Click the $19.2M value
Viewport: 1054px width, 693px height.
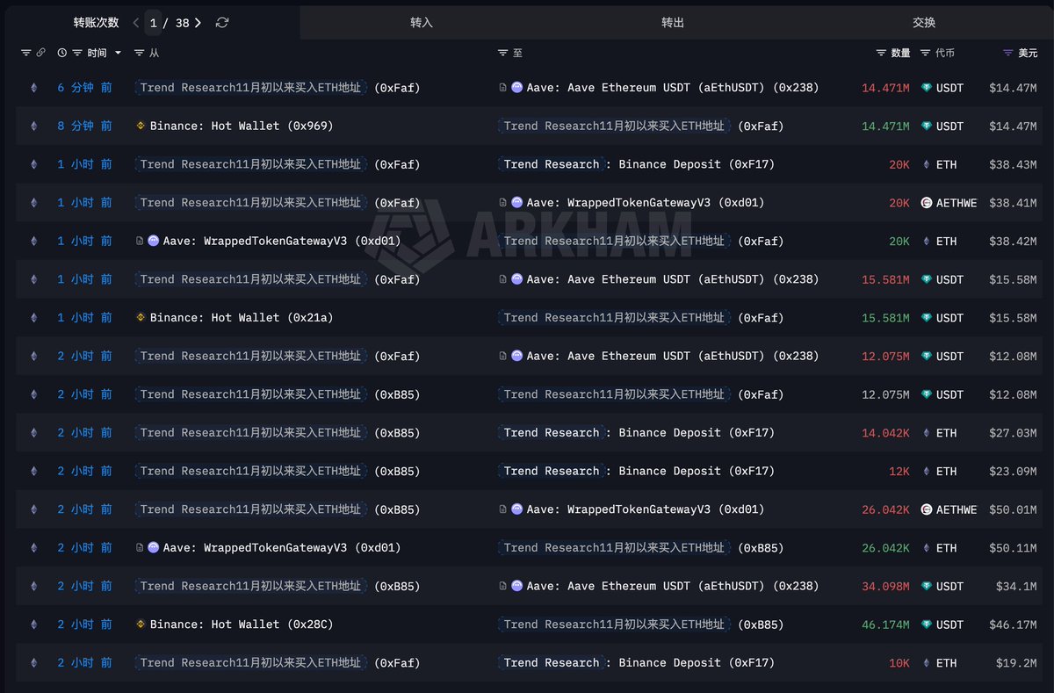[x=1016, y=663]
